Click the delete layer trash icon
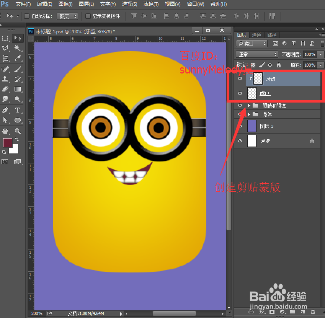The height and width of the screenshot is (318, 325). (313, 312)
